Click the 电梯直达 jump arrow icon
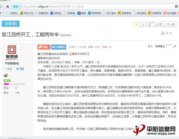The width and height of the screenshot is (179, 139). [175, 46]
